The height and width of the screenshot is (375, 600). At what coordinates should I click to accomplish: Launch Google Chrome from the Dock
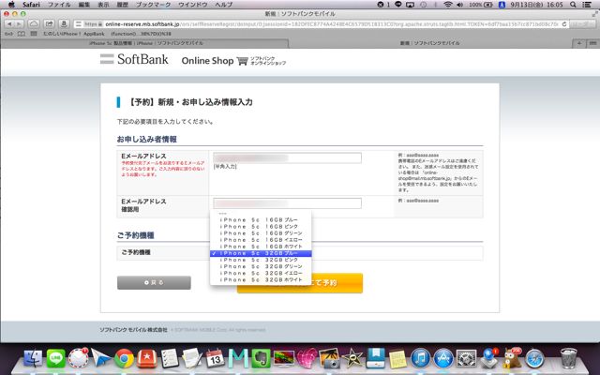124,358
